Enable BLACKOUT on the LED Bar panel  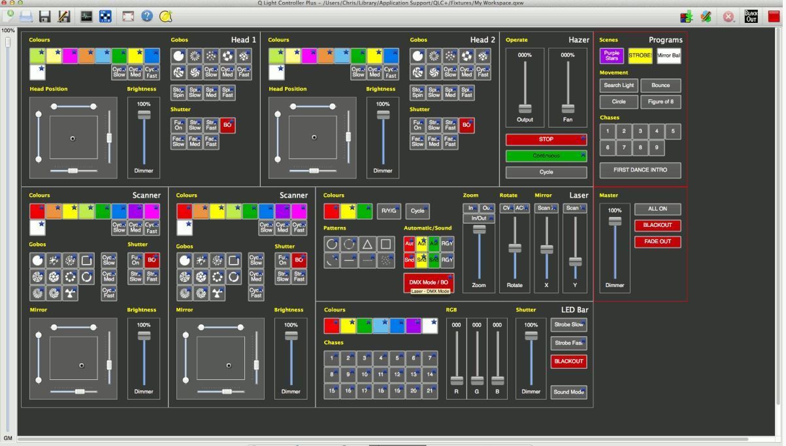pyautogui.click(x=568, y=361)
